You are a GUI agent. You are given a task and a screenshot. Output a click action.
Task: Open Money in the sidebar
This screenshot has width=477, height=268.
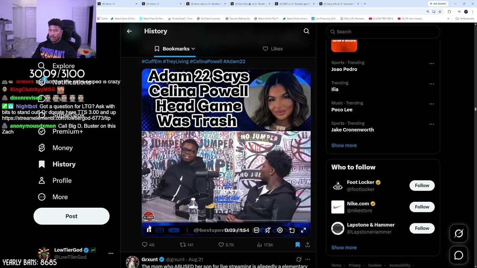[x=56, y=148]
